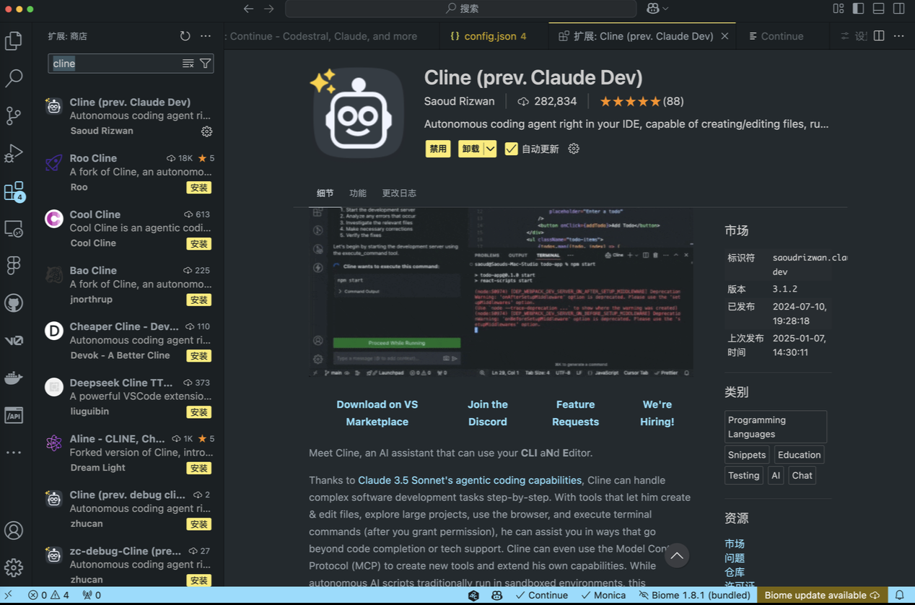Install Roo Cline extension

tap(198, 188)
